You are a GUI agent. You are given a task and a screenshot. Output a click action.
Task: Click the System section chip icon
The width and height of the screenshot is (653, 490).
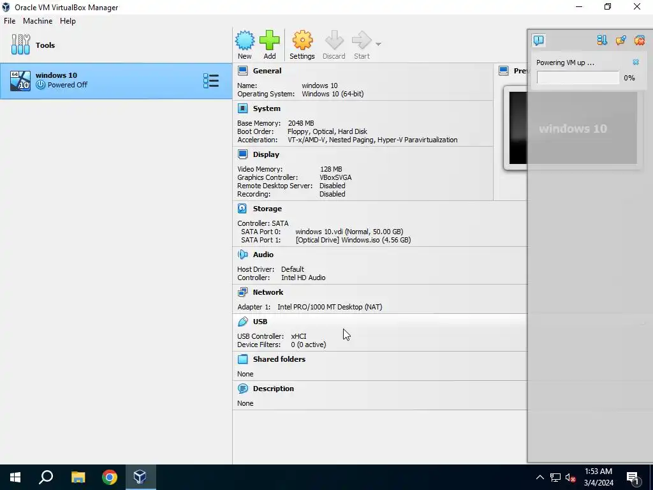click(242, 108)
